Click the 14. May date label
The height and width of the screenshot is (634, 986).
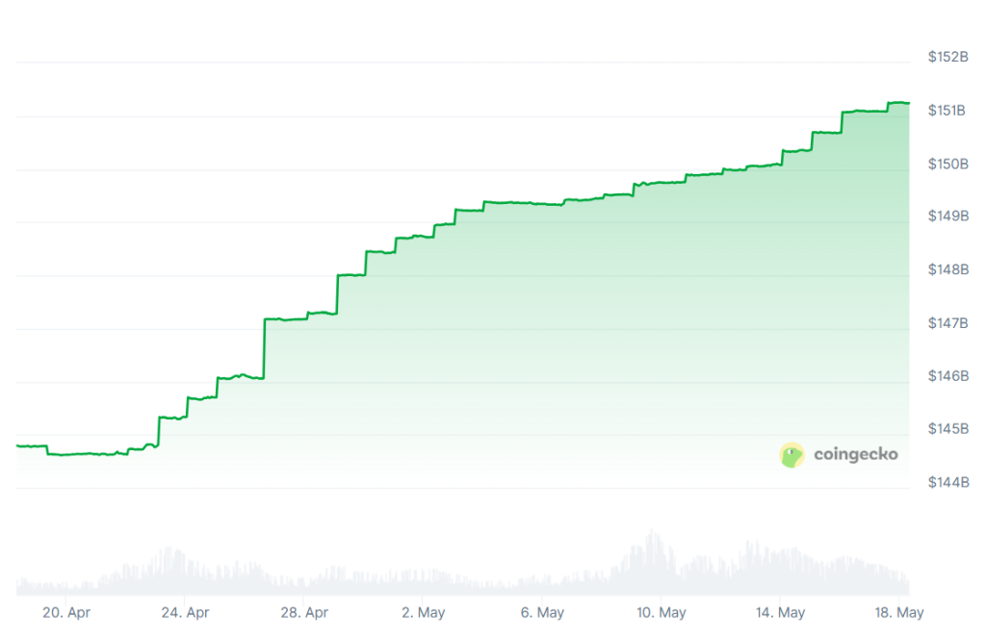coord(780,612)
